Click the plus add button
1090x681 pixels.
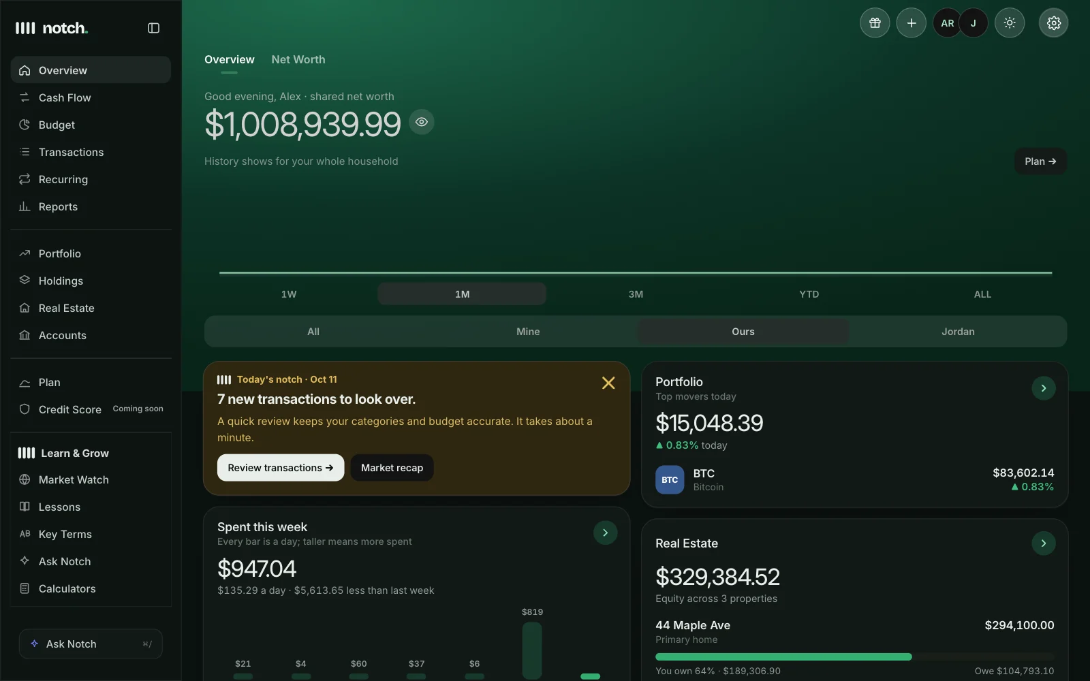pos(911,23)
